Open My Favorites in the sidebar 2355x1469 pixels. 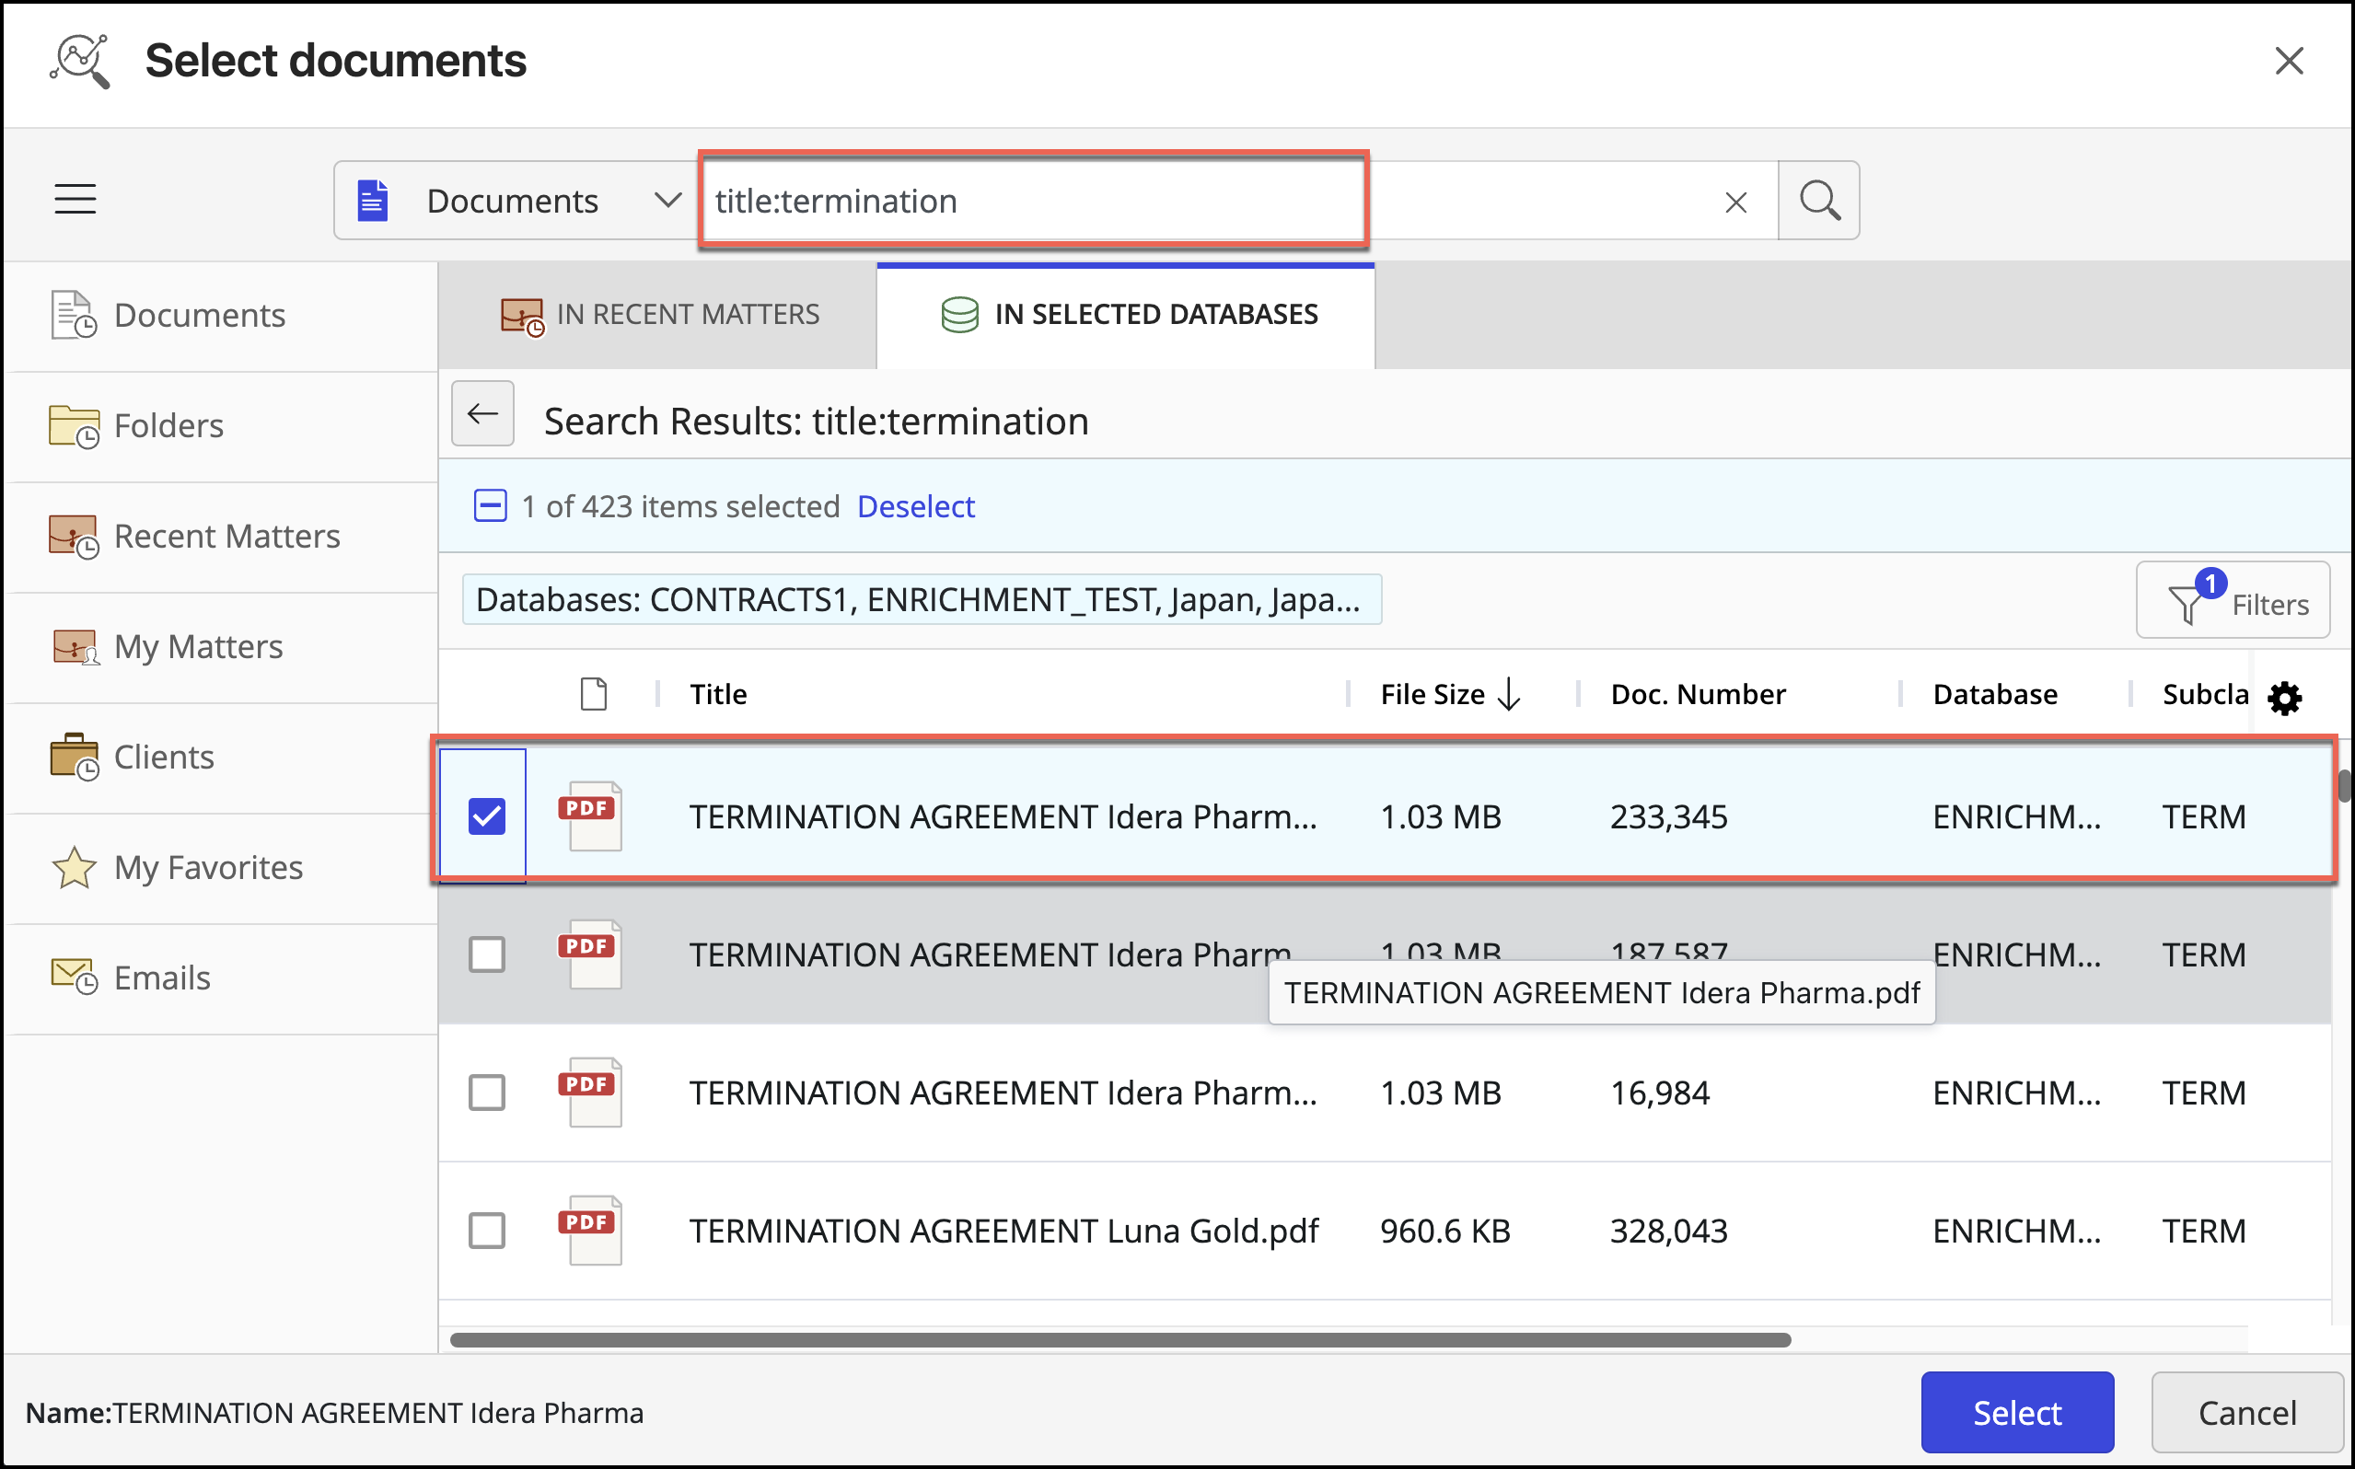pyautogui.click(x=207, y=867)
